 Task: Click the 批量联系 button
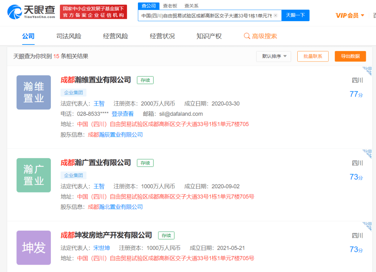pos(313,56)
